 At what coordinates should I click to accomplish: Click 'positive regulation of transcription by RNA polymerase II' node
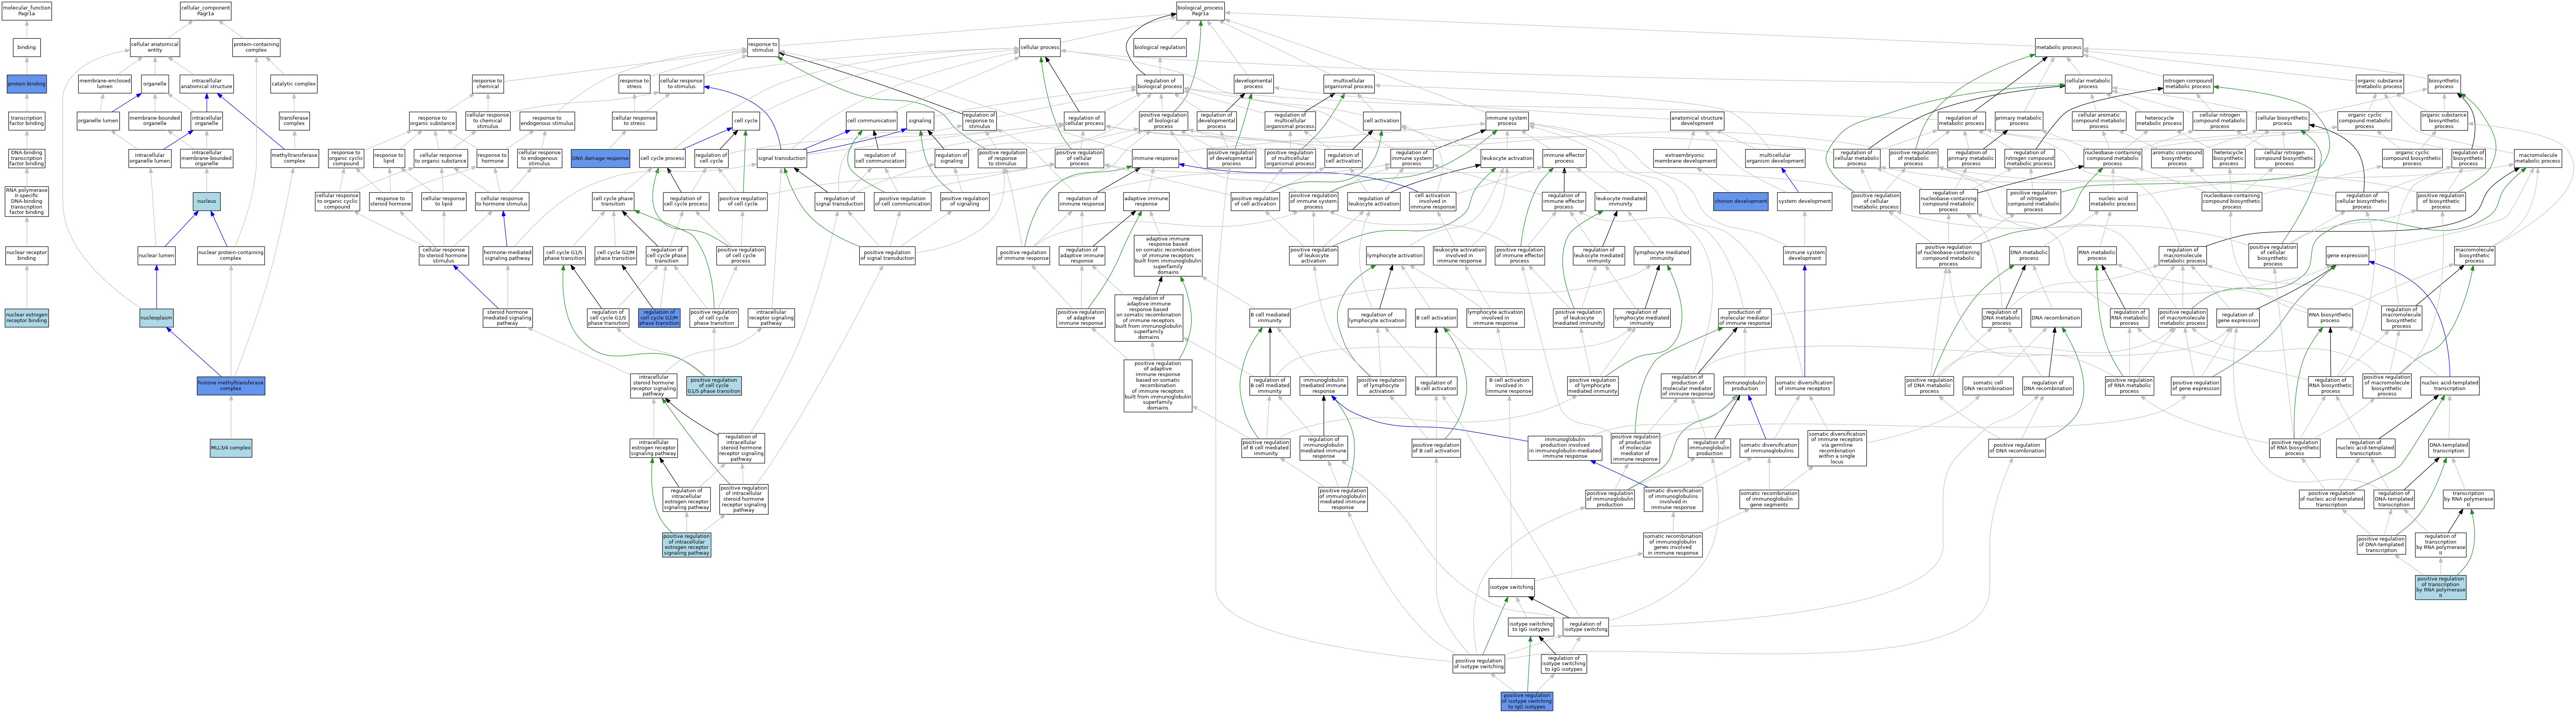2440,587
